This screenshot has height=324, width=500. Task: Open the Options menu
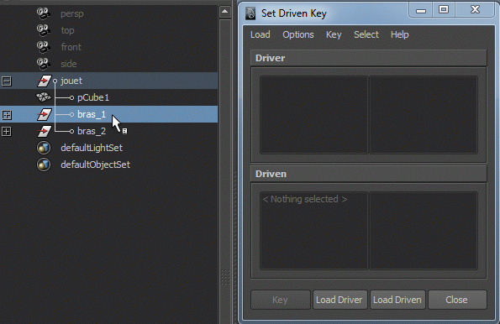click(x=298, y=34)
